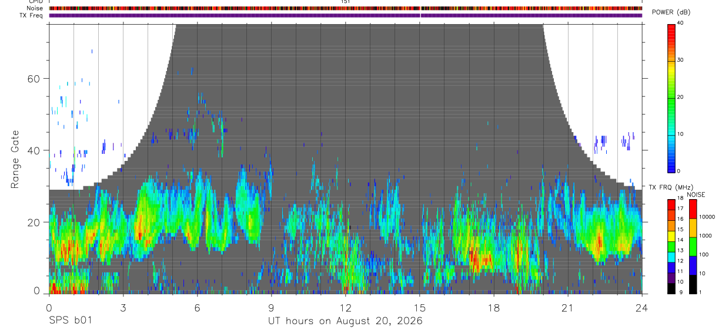
Task: Click the SPS b01 label
Action: click(70, 321)
